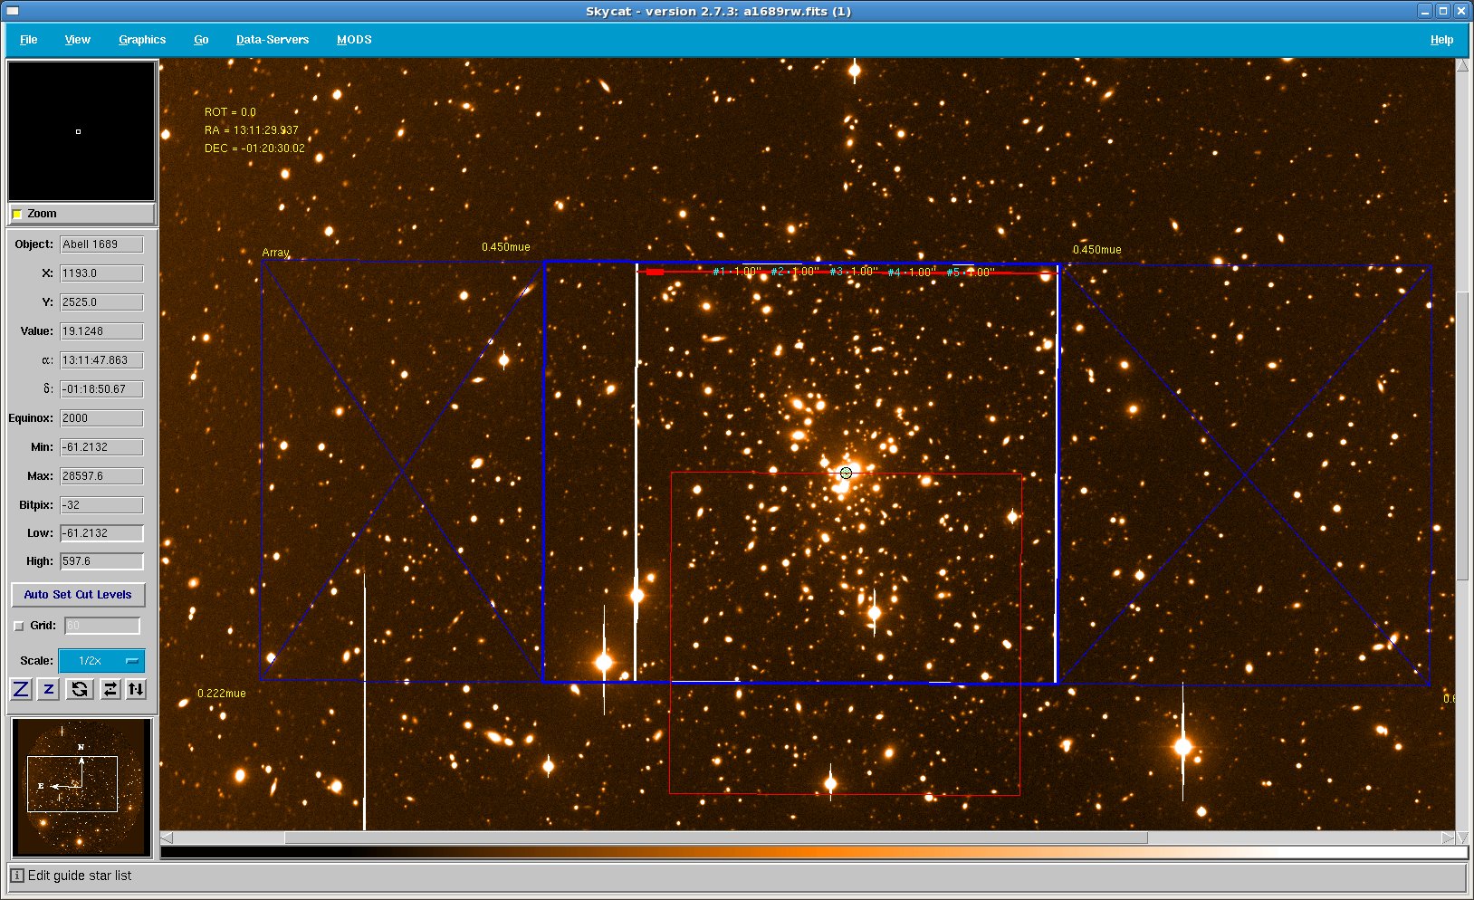Flip image horizontally with left-right arrows icon
This screenshot has height=900, width=1474.
[110, 689]
